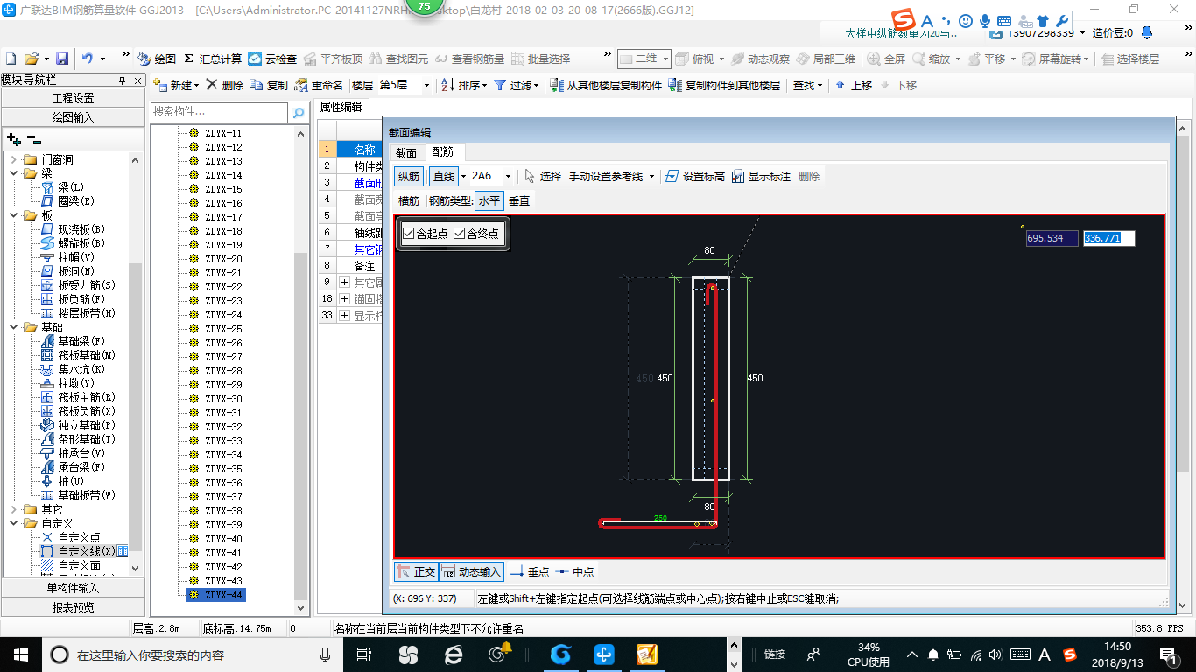Screen dimensions: 1196x672
Task: Toggle 正交 orthogonal mode
Action: pos(416,571)
